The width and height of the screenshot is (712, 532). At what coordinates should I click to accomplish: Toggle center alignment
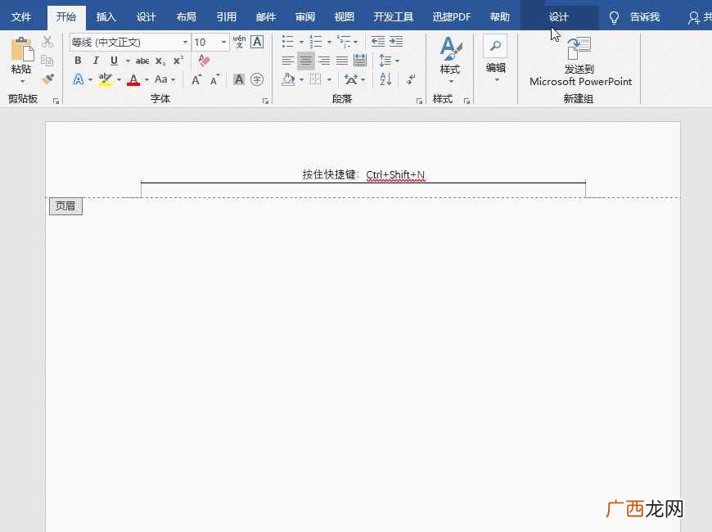pyautogui.click(x=306, y=61)
